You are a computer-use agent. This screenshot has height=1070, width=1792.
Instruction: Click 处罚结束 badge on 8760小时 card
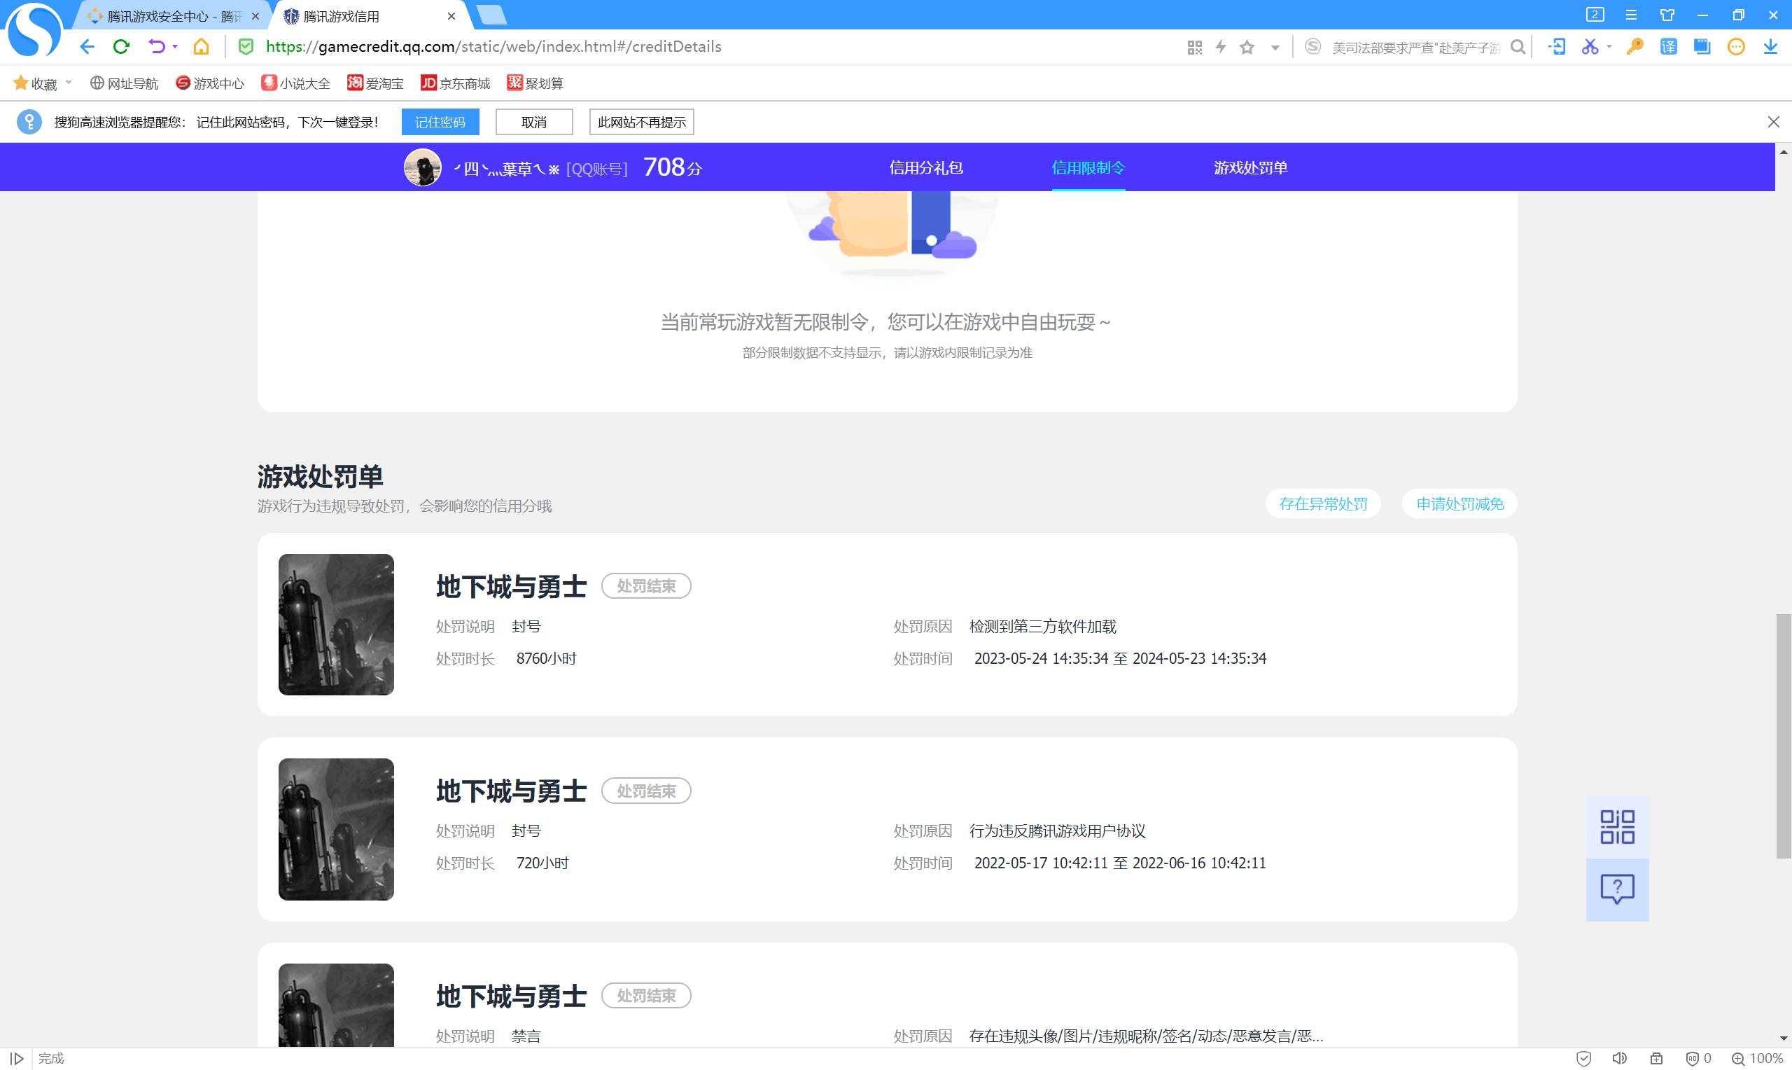tap(646, 586)
